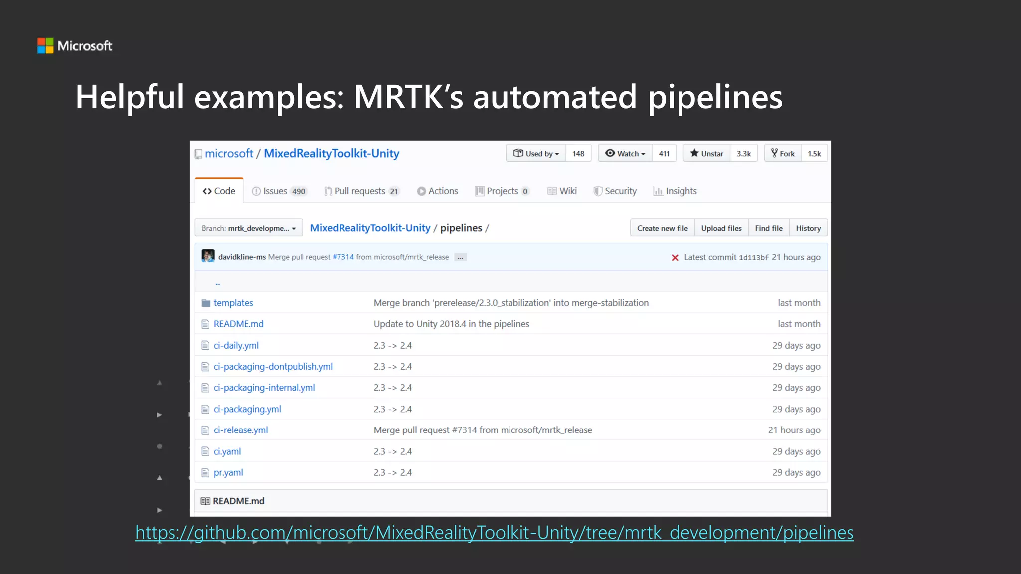Viewport: 1021px width, 574px height.
Task: Open pr.yaml file
Action: [x=228, y=472]
